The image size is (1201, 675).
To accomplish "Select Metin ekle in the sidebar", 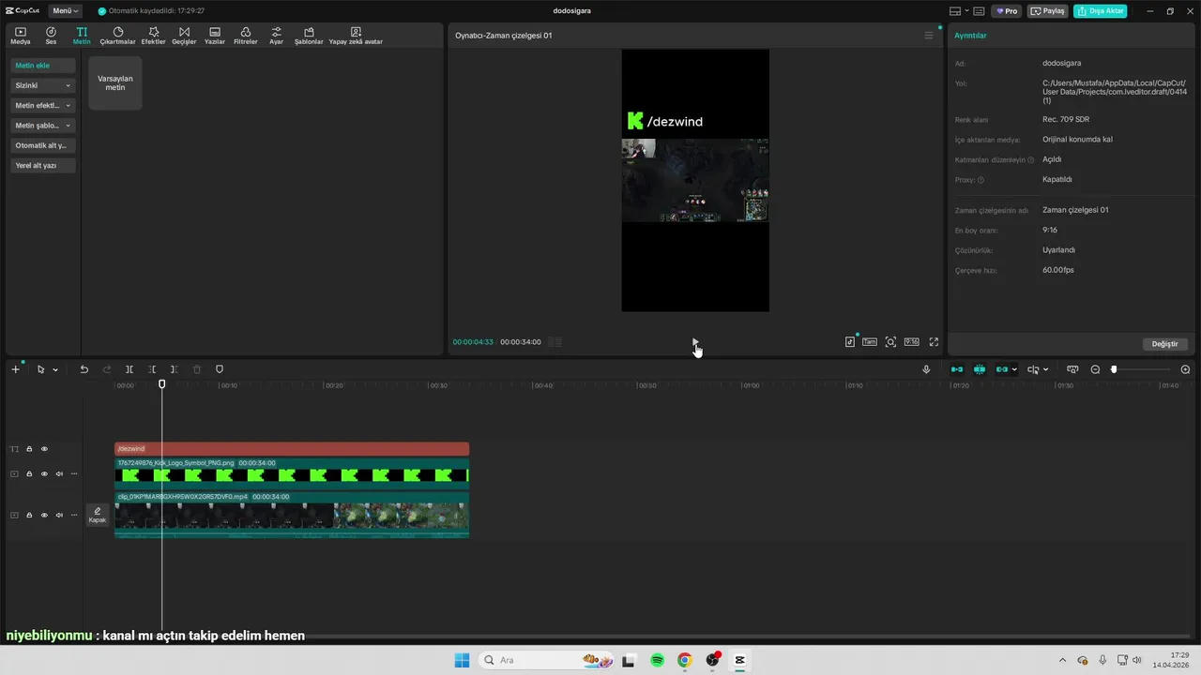I will click(43, 66).
